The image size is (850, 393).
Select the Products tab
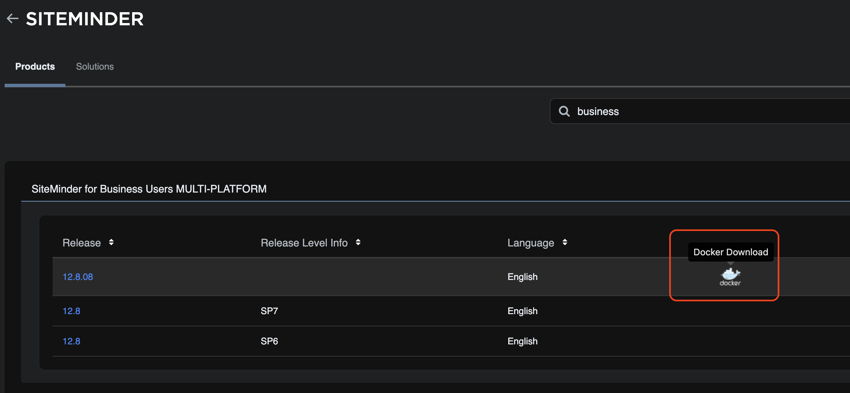[35, 67]
